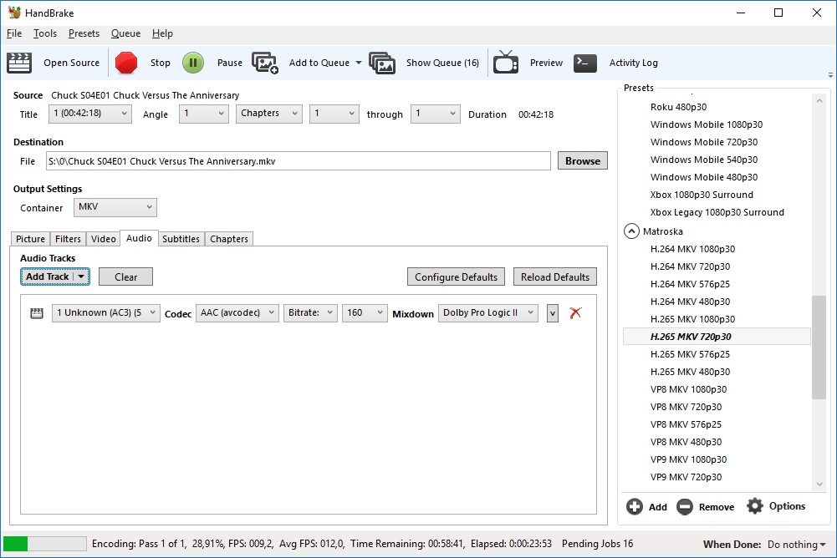Click the Open Source clapperboard icon

[19, 63]
